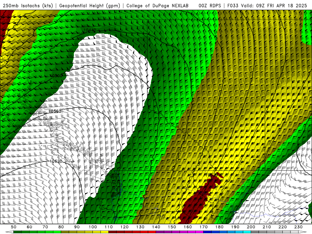Click the 90 label on the color scale
Screen dimensions: 312x234
click(77, 227)
